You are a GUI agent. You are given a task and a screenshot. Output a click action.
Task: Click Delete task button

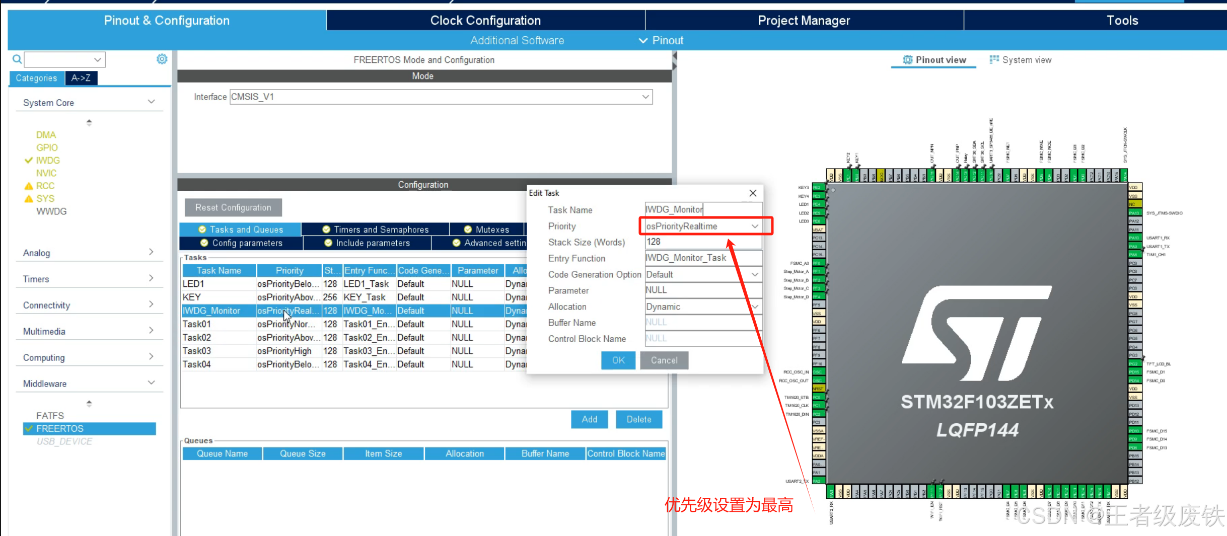(x=639, y=419)
